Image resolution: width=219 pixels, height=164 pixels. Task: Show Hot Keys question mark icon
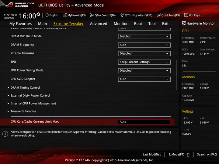point(186,15)
